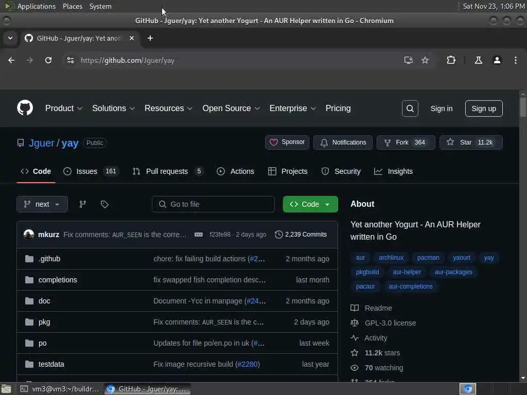This screenshot has width=527, height=395.
Task: Open the doc folder
Action: [x=44, y=301]
